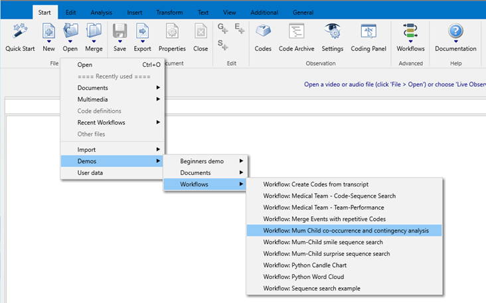
Task: Expand the Workflows dropdown arrow
Action: point(410,42)
